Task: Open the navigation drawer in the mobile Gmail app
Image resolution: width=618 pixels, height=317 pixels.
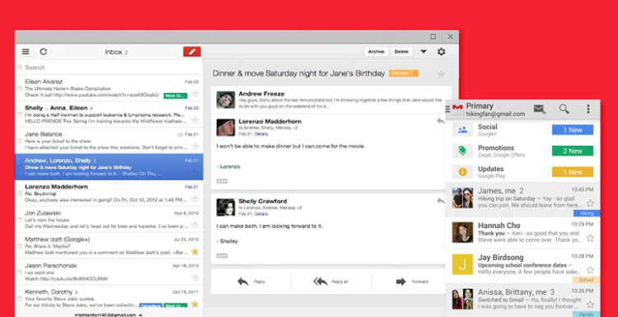Action: click(447, 109)
